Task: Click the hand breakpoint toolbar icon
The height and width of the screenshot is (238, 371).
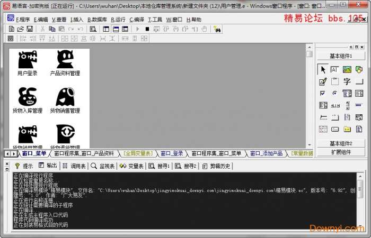Action: coord(204,29)
